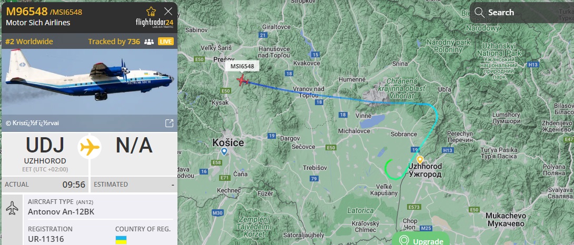The height and width of the screenshot is (245, 574).
Task: Click the red MSI6548 aircraft icon on map
Action: 242,80
